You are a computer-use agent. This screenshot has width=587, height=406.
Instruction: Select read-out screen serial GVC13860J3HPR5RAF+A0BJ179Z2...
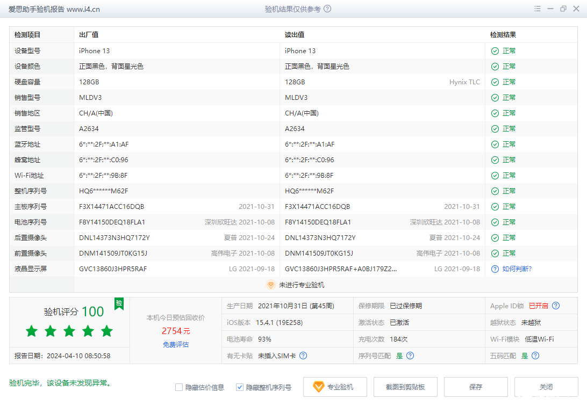(341, 269)
